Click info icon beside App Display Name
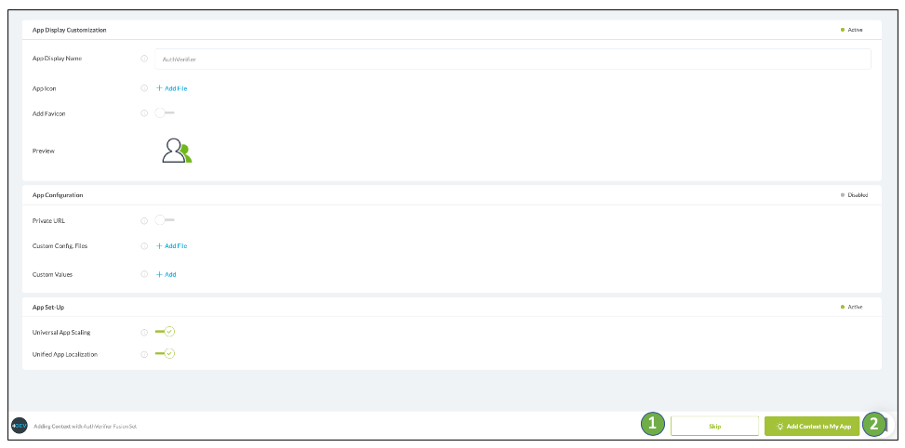Screen dimensions: 905x448 click(144, 59)
